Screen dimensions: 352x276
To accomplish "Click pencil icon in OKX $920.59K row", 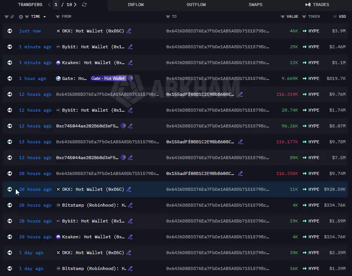I will (x=129, y=189).
